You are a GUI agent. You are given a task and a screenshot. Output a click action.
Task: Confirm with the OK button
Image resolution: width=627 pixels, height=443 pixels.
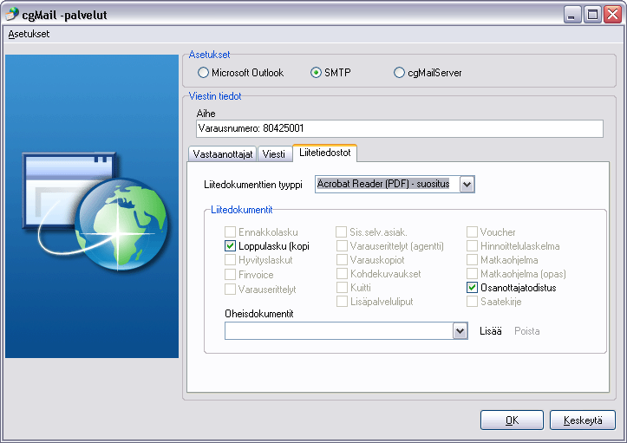coord(512,420)
